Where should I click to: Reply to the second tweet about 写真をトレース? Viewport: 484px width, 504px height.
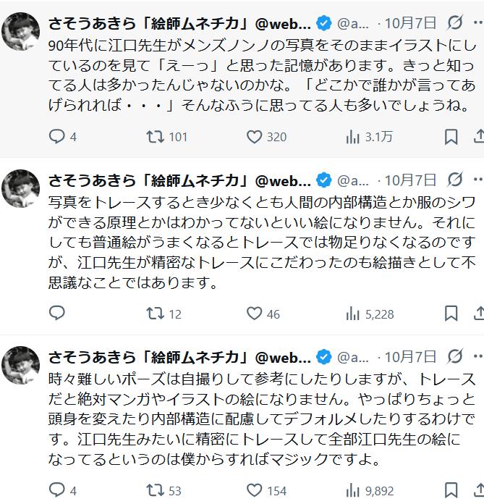pyautogui.click(x=56, y=313)
